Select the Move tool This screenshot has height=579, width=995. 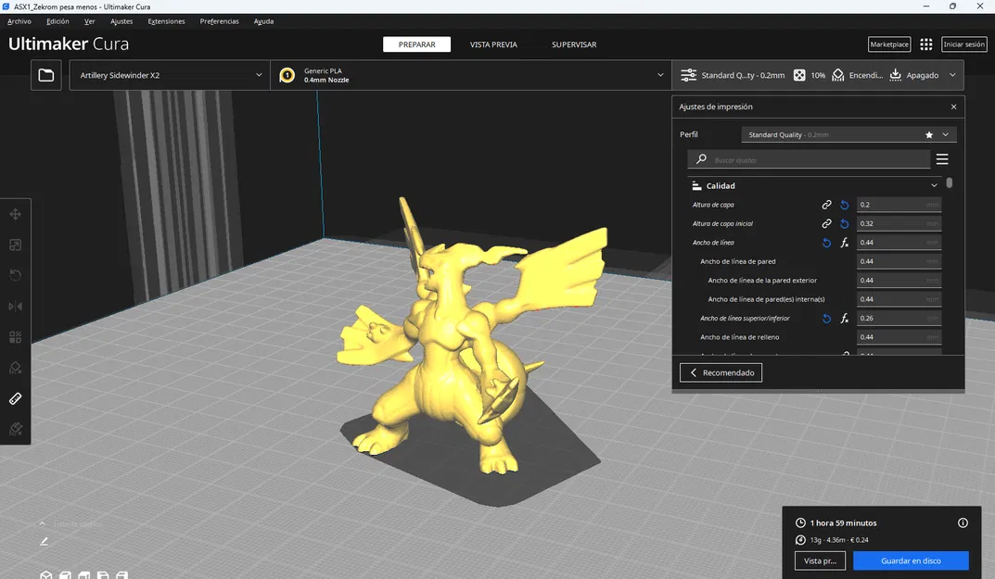click(x=15, y=213)
